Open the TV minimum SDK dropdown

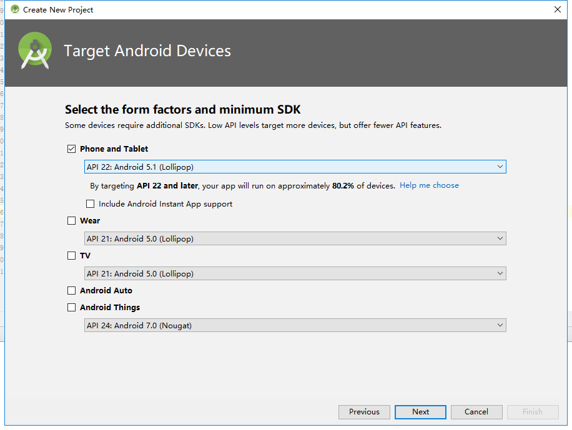click(295, 273)
